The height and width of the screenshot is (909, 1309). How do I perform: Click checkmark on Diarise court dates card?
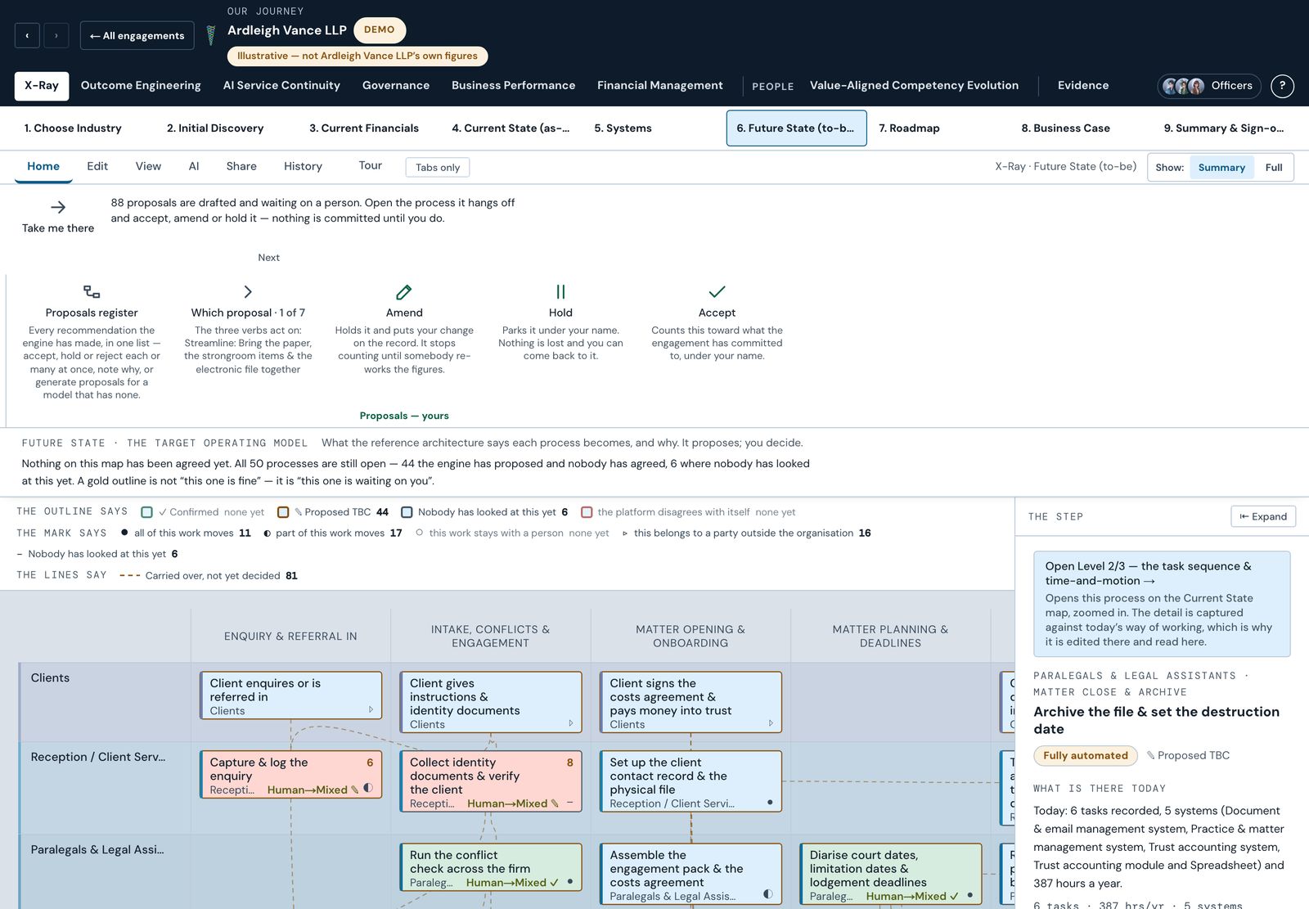pyautogui.click(x=954, y=896)
